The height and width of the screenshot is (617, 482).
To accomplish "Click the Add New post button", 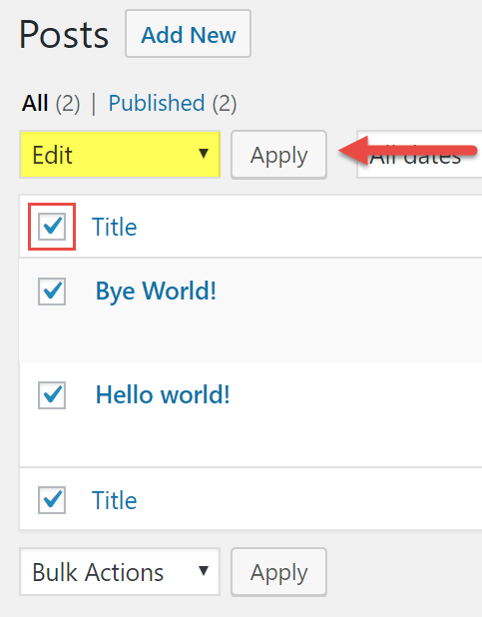I will pos(188,34).
